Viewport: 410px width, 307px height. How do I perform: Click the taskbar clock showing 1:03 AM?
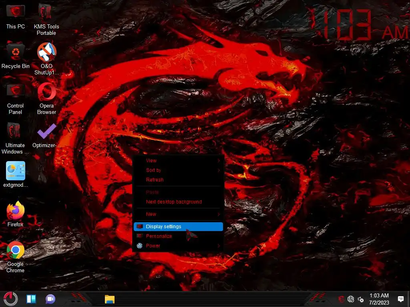point(379,299)
